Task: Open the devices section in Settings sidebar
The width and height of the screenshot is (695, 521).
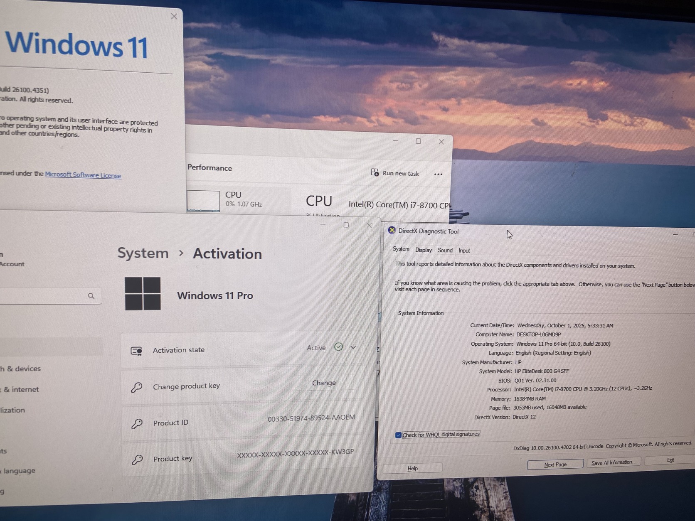Action: pos(20,369)
